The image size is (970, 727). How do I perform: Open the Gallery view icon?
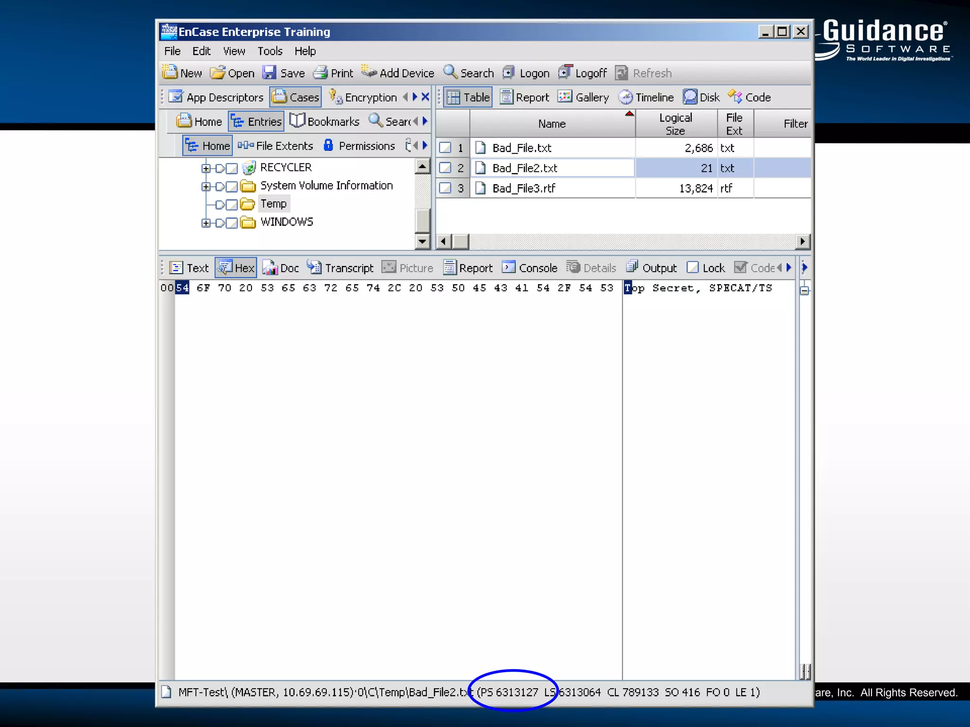pos(565,97)
